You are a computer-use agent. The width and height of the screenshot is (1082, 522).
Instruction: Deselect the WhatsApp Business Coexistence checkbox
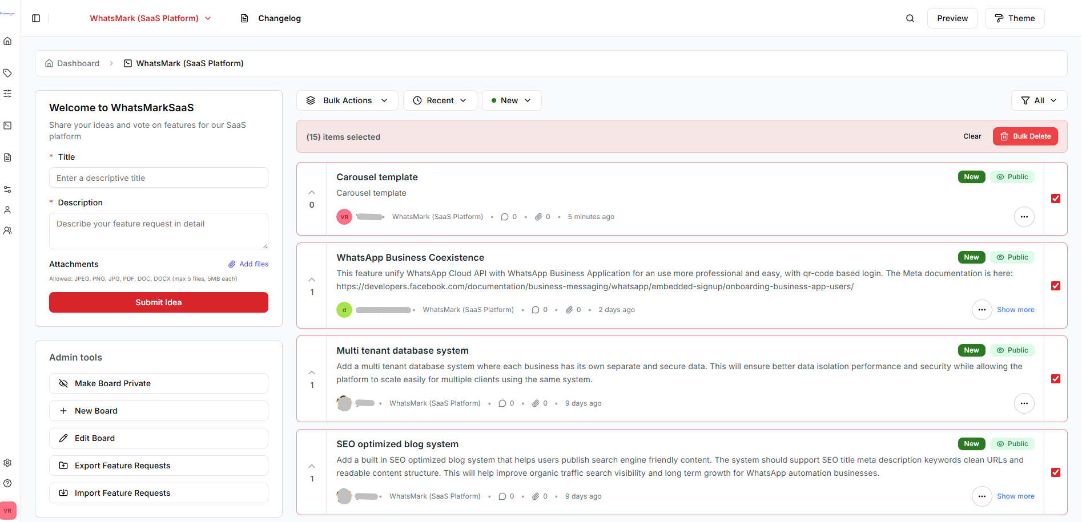tap(1056, 286)
